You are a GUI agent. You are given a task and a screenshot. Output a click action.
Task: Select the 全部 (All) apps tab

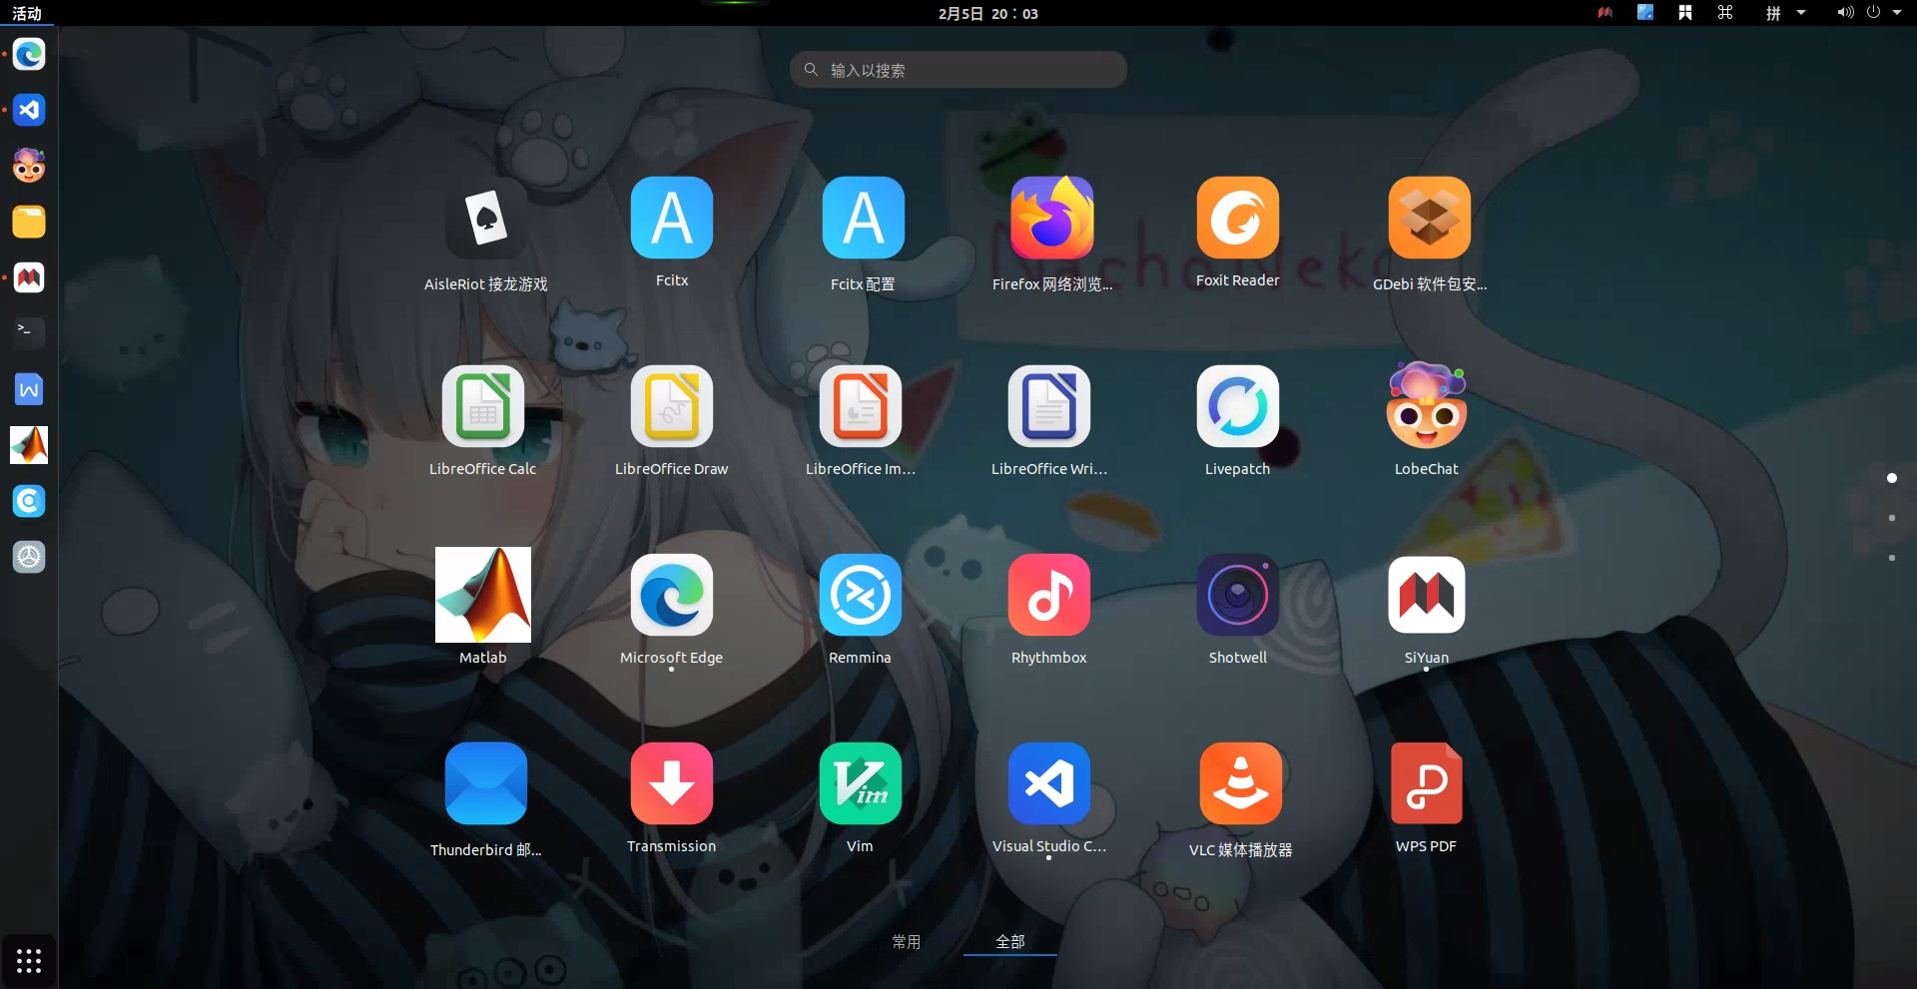[x=1009, y=941]
